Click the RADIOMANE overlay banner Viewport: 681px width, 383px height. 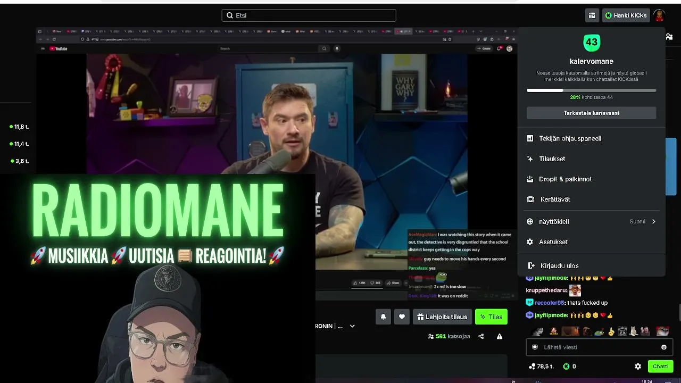tap(157, 278)
